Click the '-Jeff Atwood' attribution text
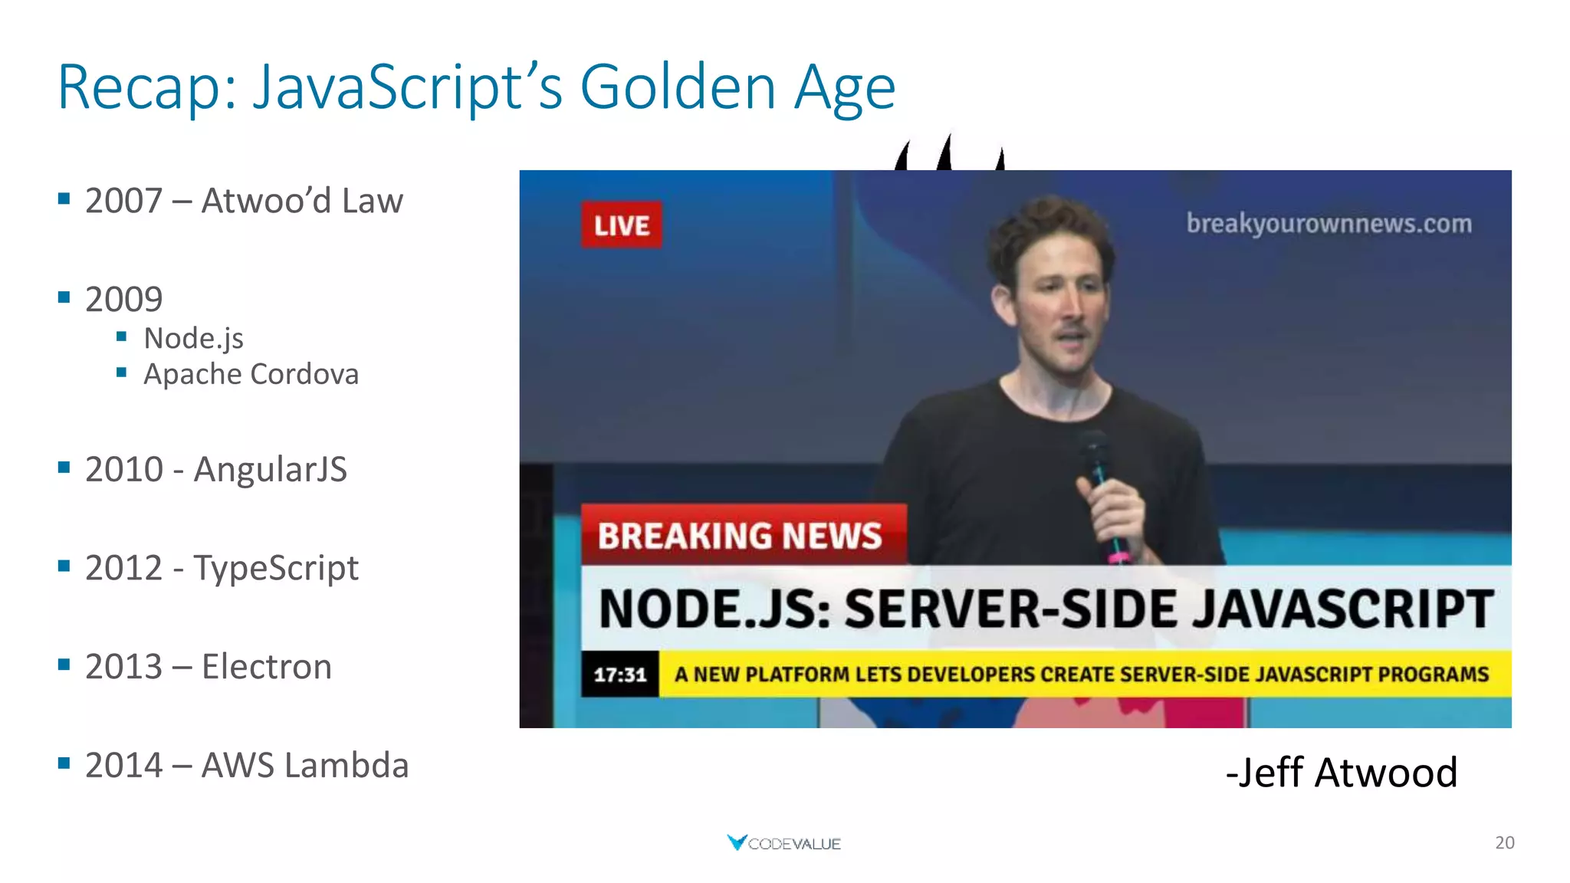 (1342, 772)
